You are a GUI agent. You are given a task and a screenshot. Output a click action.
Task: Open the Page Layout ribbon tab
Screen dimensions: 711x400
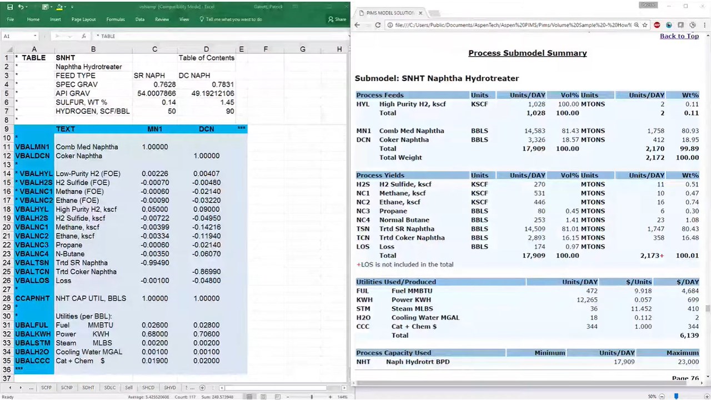coord(83,19)
